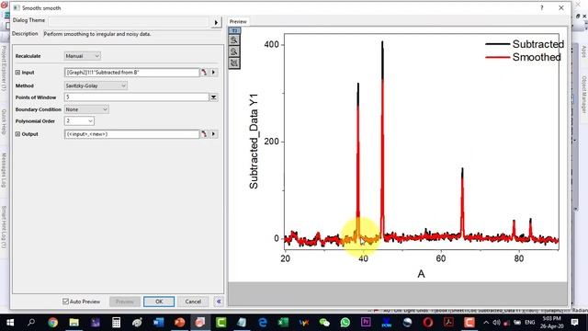The height and width of the screenshot is (331, 588).
Task: Click the greyed-out Preview button
Action: (x=125, y=302)
